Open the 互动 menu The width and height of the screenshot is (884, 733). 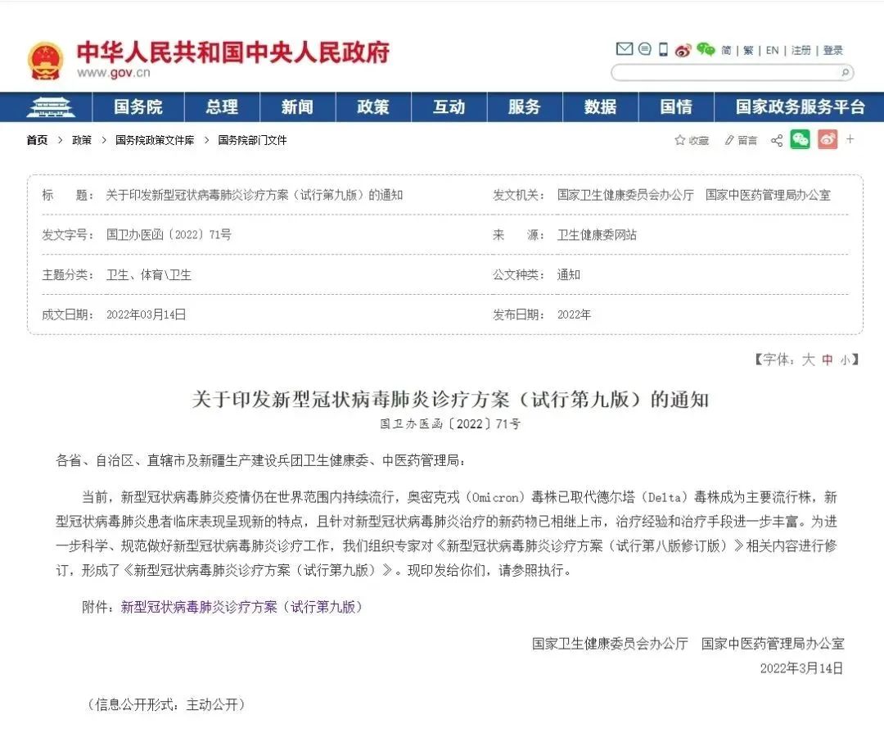point(449,106)
